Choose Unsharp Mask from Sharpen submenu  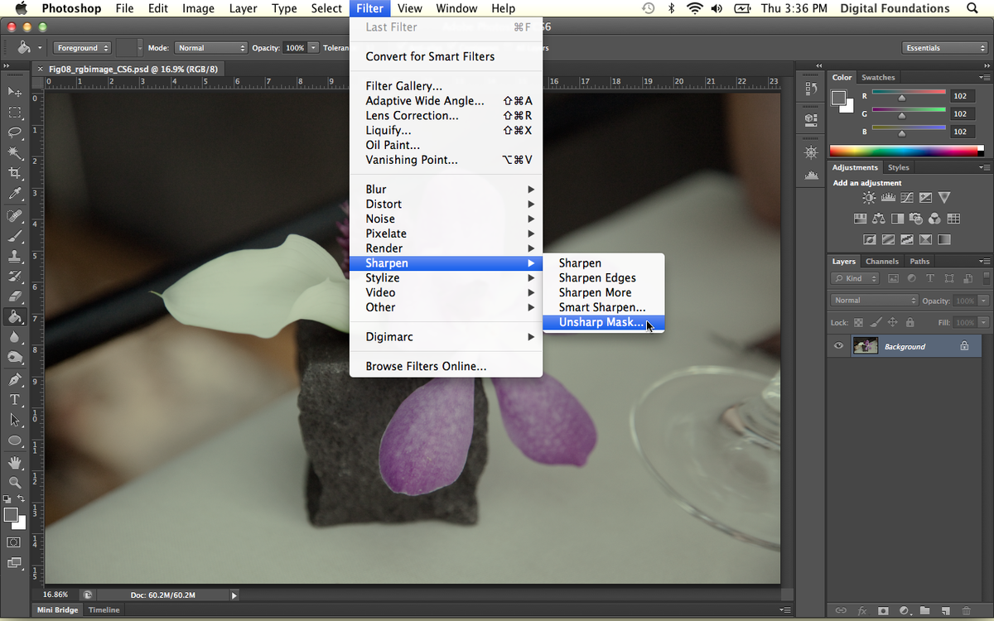point(601,323)
